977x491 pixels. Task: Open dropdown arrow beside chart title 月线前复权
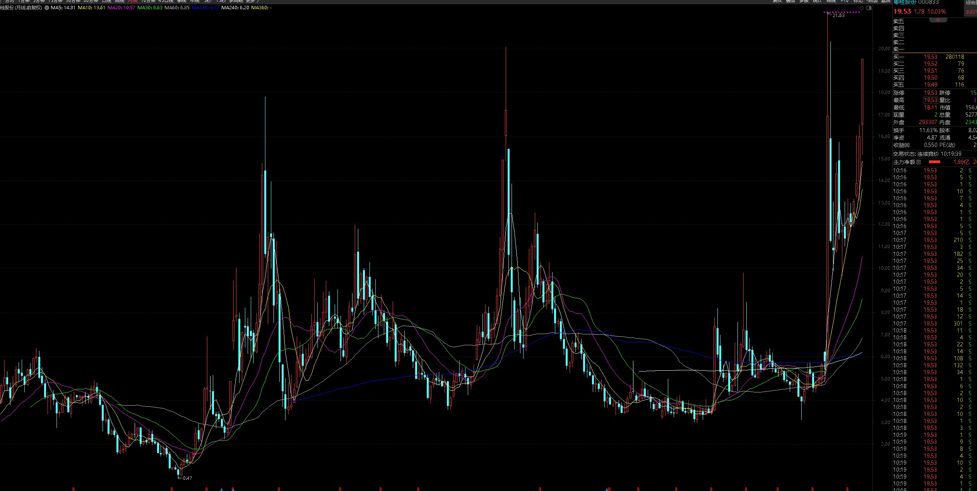[47, 8]
